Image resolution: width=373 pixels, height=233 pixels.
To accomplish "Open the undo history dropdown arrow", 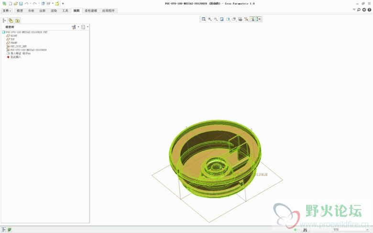I will coord(31,3).
